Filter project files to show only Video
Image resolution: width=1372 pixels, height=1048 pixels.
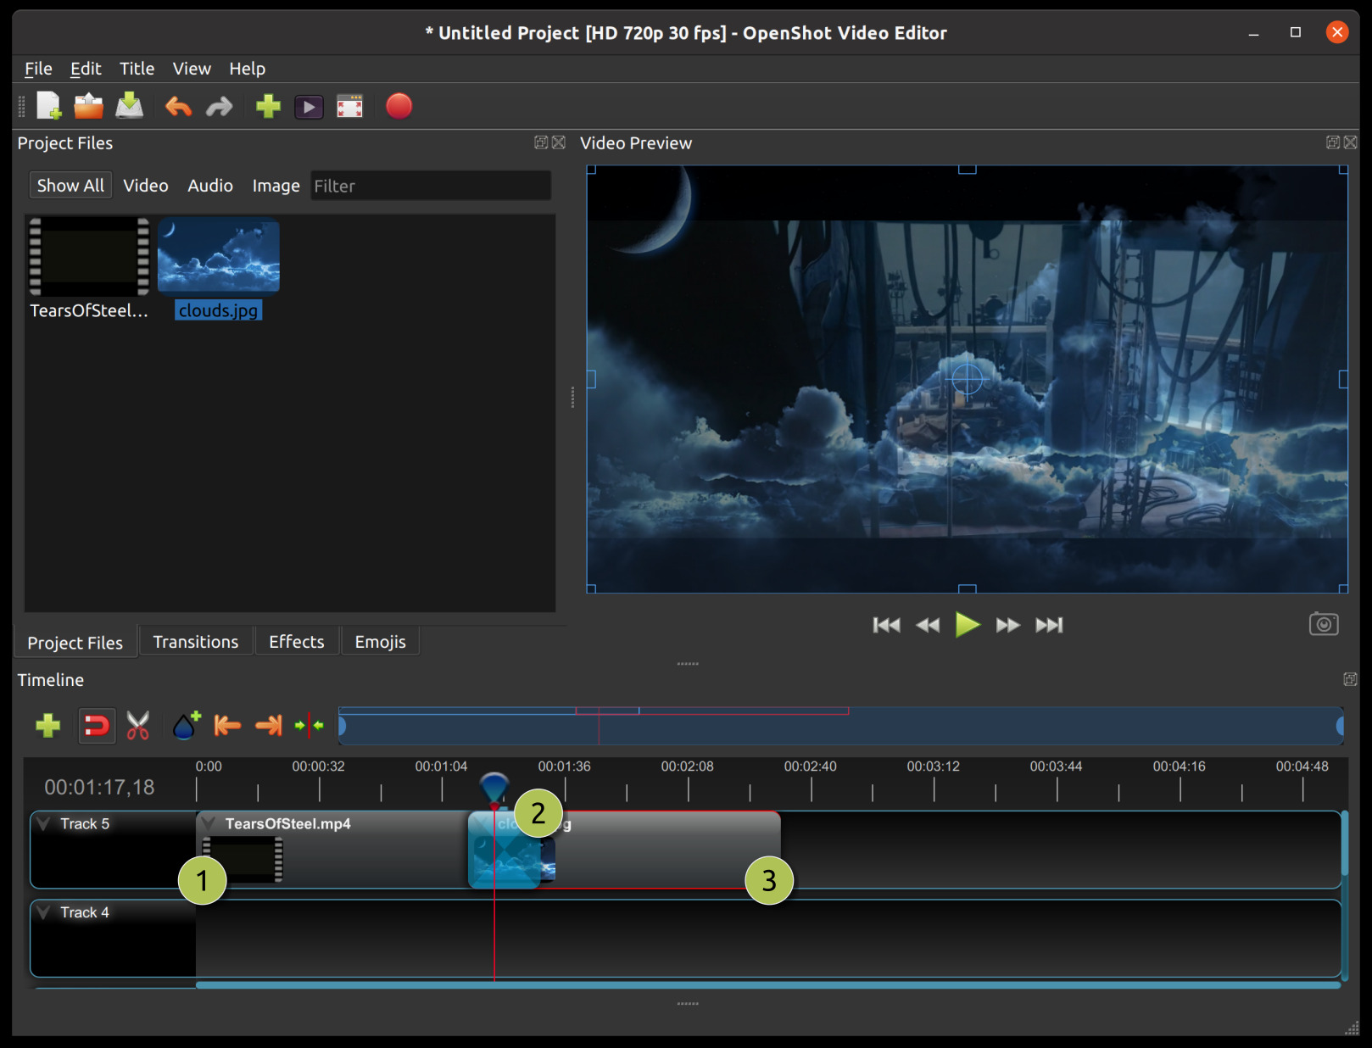145,185
